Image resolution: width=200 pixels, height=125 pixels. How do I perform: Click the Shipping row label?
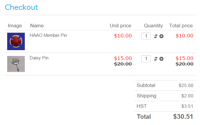click(x=146, y=96)
